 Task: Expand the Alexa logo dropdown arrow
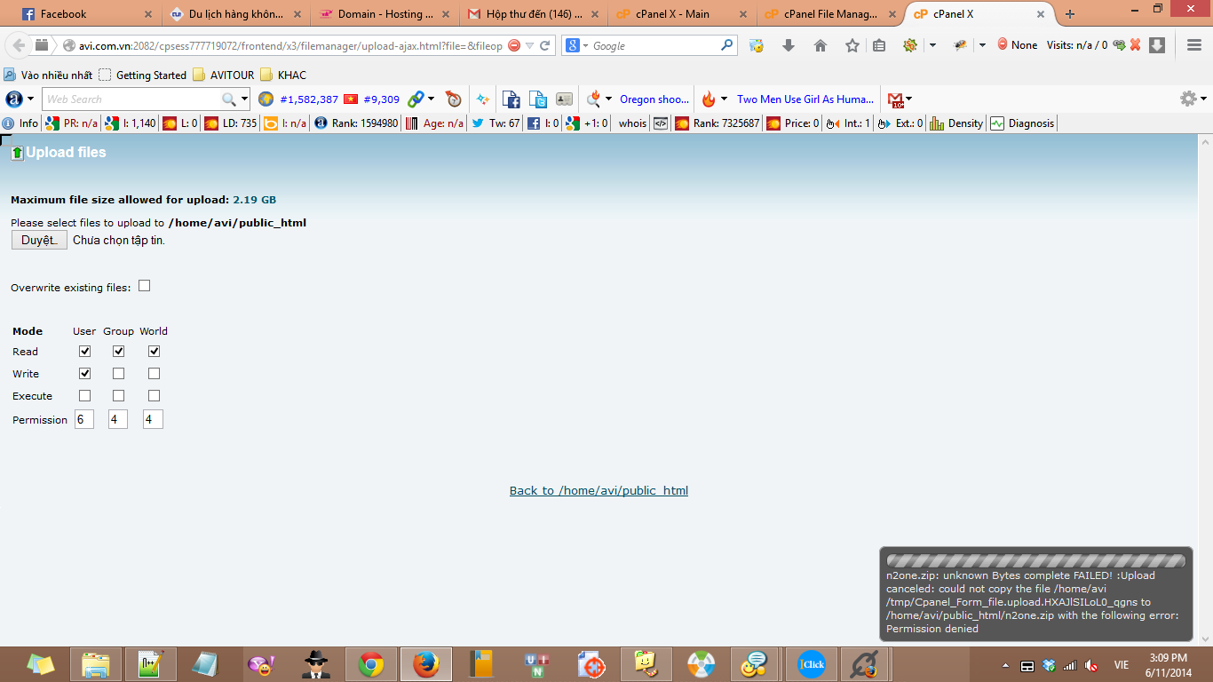click(31, 99)
